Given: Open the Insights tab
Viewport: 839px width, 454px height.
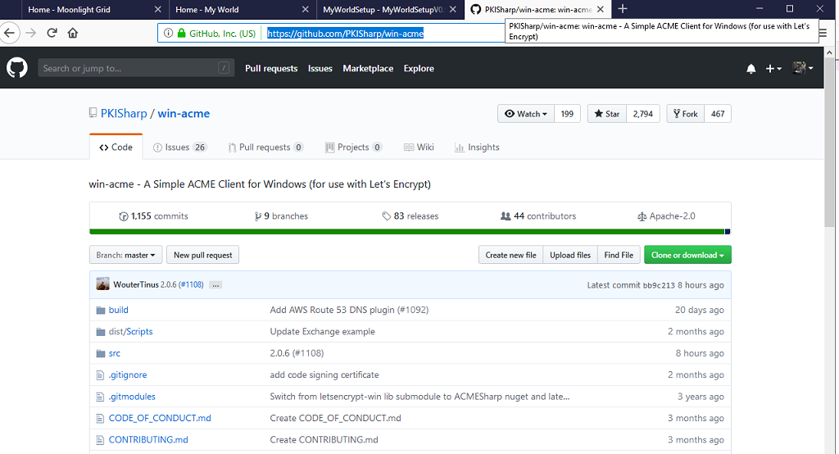Looking at the screenshot, I should click(x=477, y=148).
